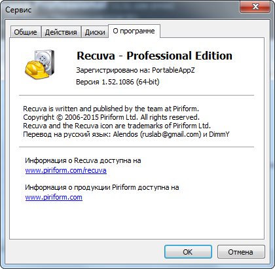Screen dimensions: 275x269
Task: Click the Copyright 2006-2015 Piriform line
Action: [111, 117]
